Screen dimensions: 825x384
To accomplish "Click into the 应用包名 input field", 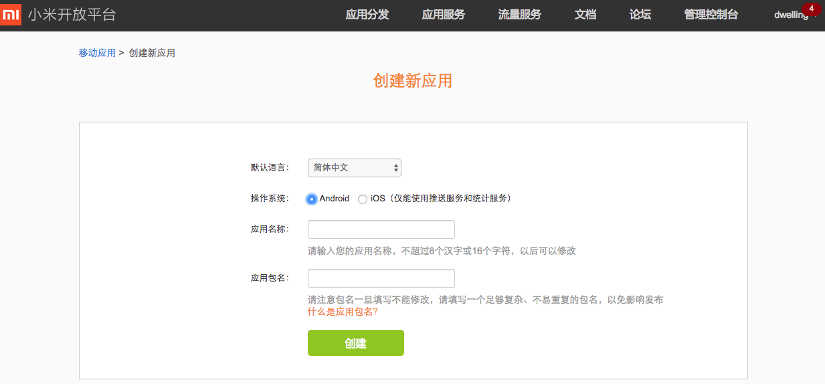I will click(x=381, y=278).
